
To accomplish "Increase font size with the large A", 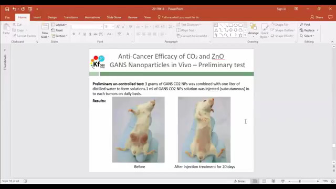I will coord(118,27).
